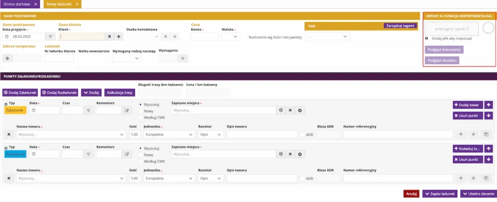Open time picker arrow in Załadunek row
Screen dimensions: 497x202
88,110
